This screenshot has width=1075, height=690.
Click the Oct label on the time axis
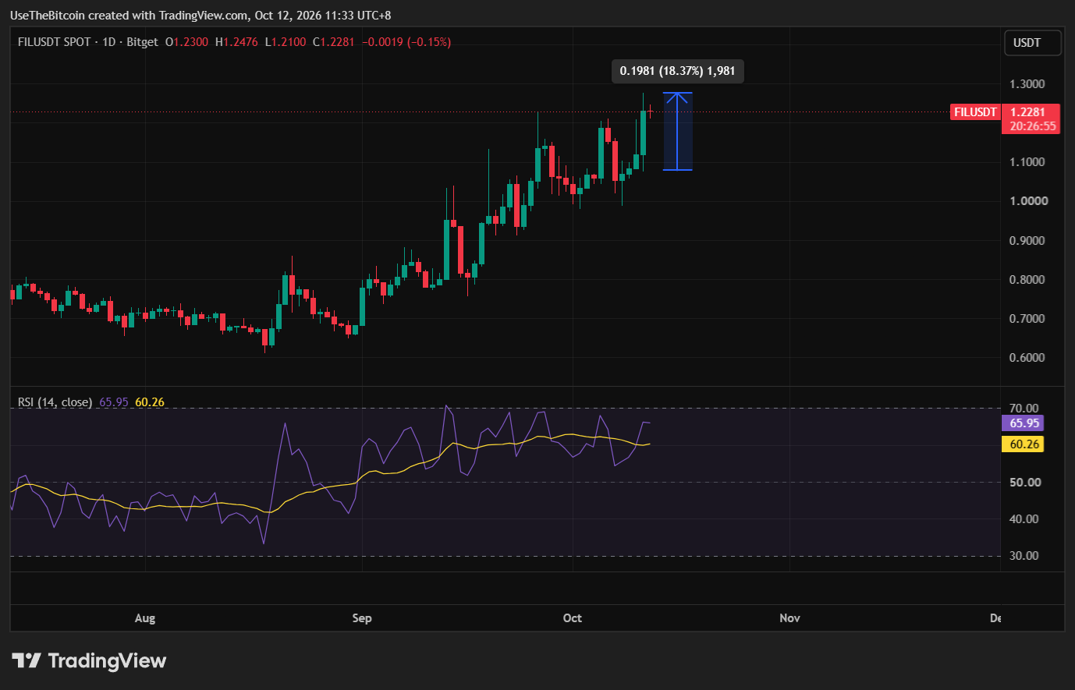coord(573,618)
